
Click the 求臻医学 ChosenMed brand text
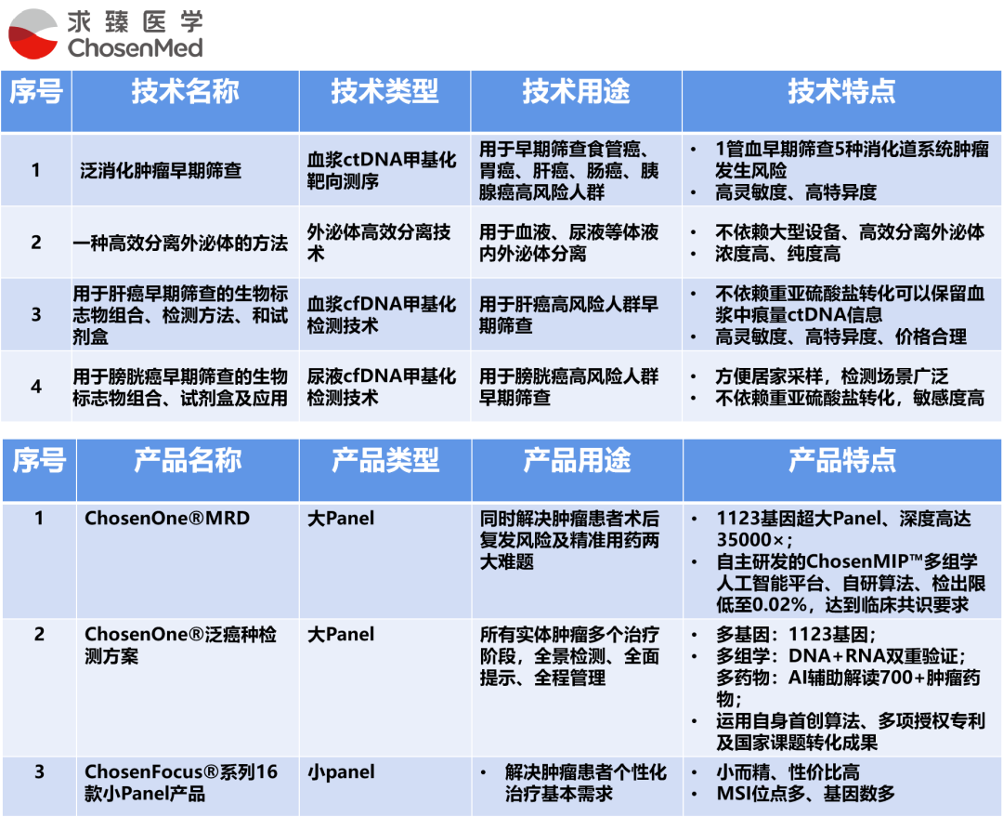click(x=135, y=34)
